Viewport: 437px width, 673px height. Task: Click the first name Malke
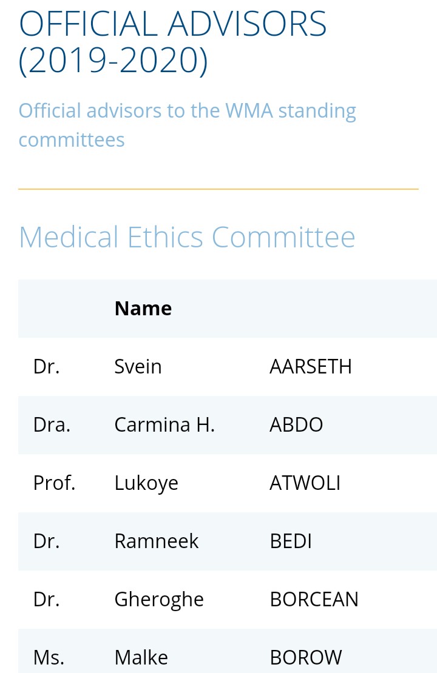(x=141, y=657)
